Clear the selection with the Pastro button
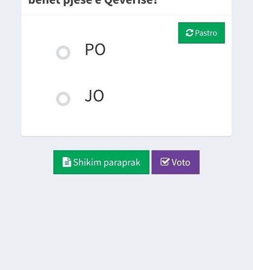The image size is (253, 270). (202, 33)
